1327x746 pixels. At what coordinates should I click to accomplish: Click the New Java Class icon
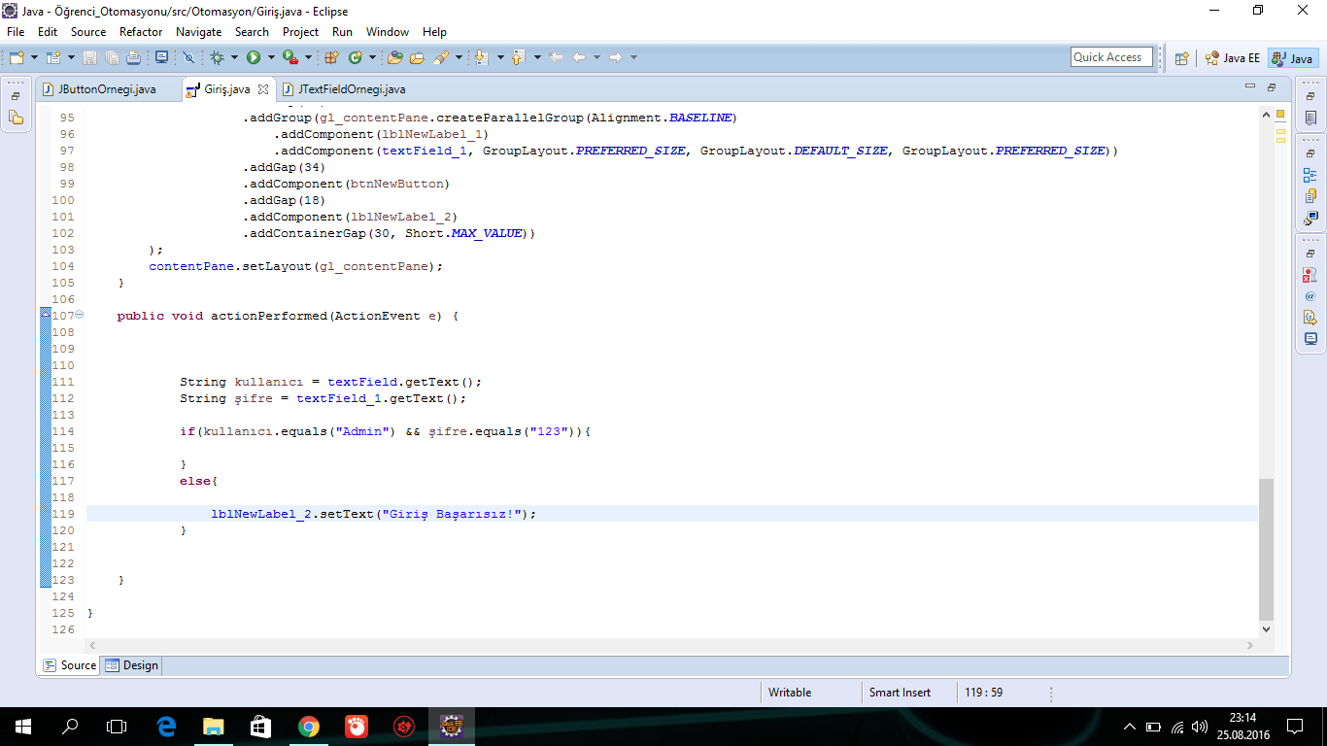(356, 57)
